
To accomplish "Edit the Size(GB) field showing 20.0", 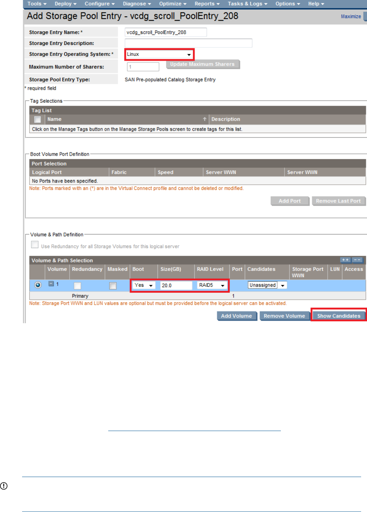I will click(x=176, y=285).
